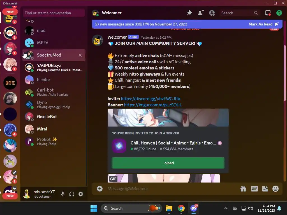
Task: Click the search magnifier icon in header
Action: (256, 13)
